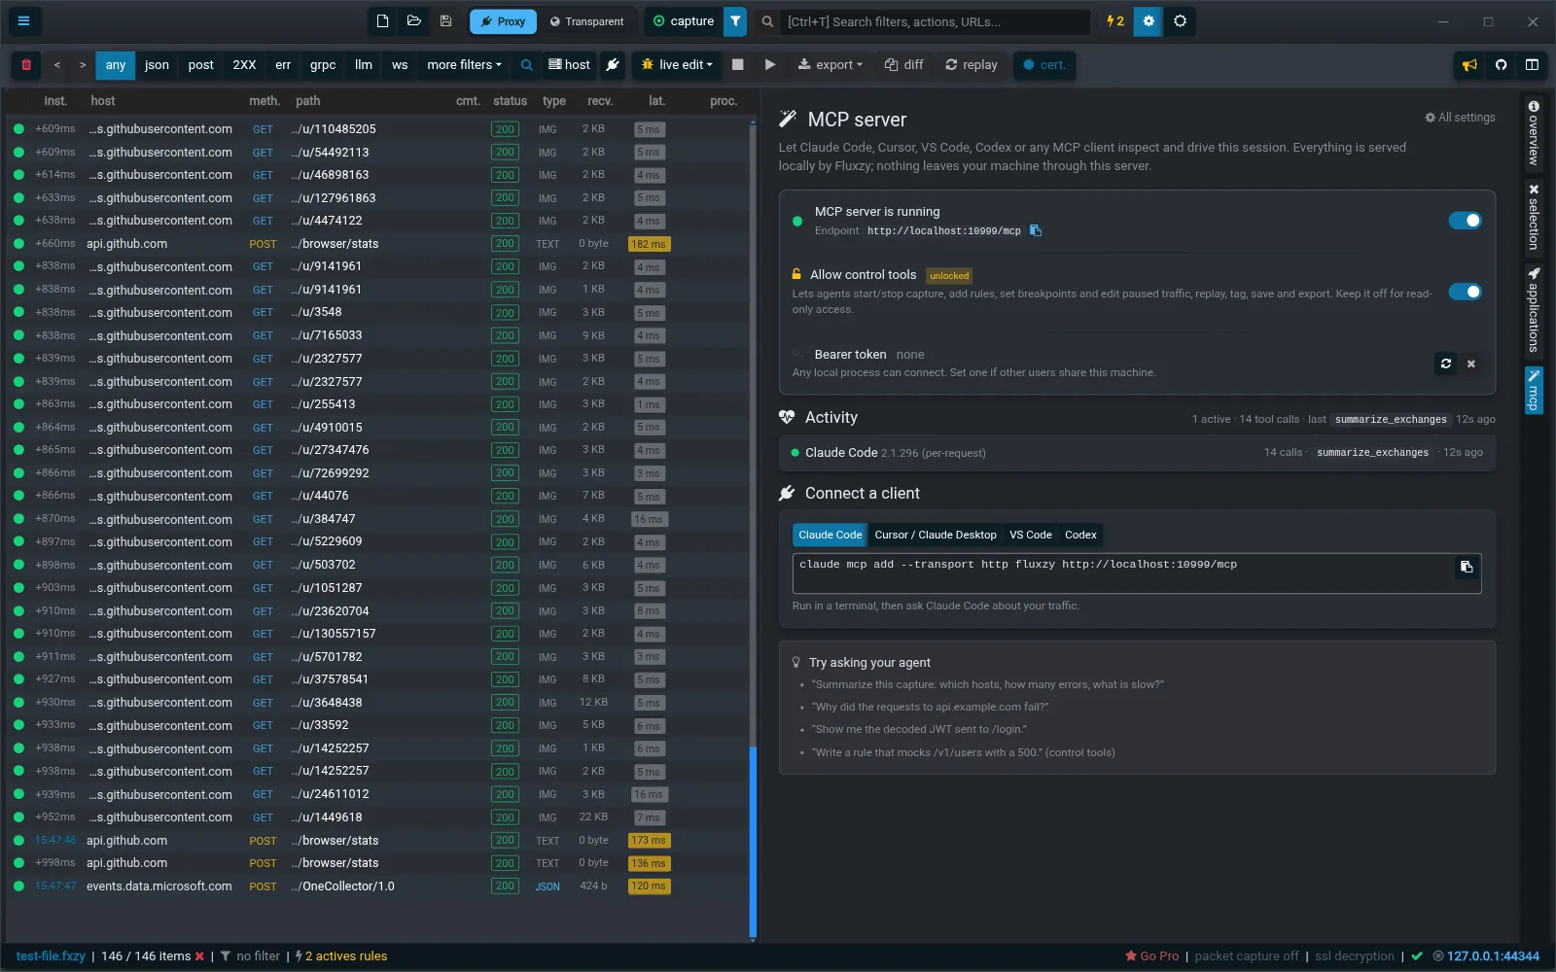Select the events.data.microsoft.com OneCollector row
The width and height of the screenshot is (1556, 972).
click(x=379, y=886)
